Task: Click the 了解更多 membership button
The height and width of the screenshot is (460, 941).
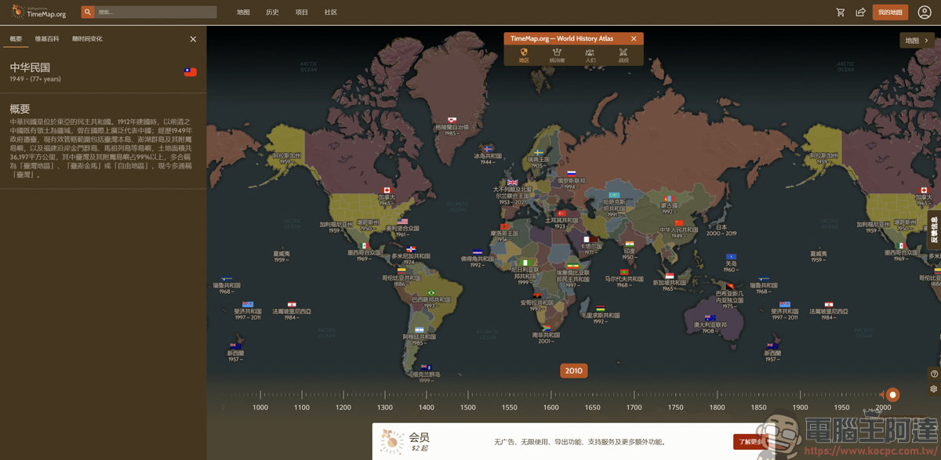Action: click(x=750, y=442)
